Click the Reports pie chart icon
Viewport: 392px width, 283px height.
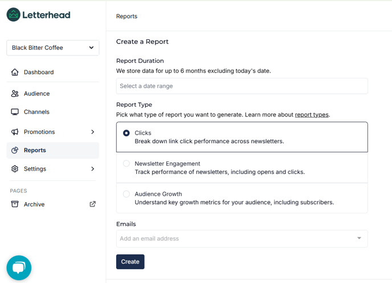pyautogui.click(x=15, y=150)
